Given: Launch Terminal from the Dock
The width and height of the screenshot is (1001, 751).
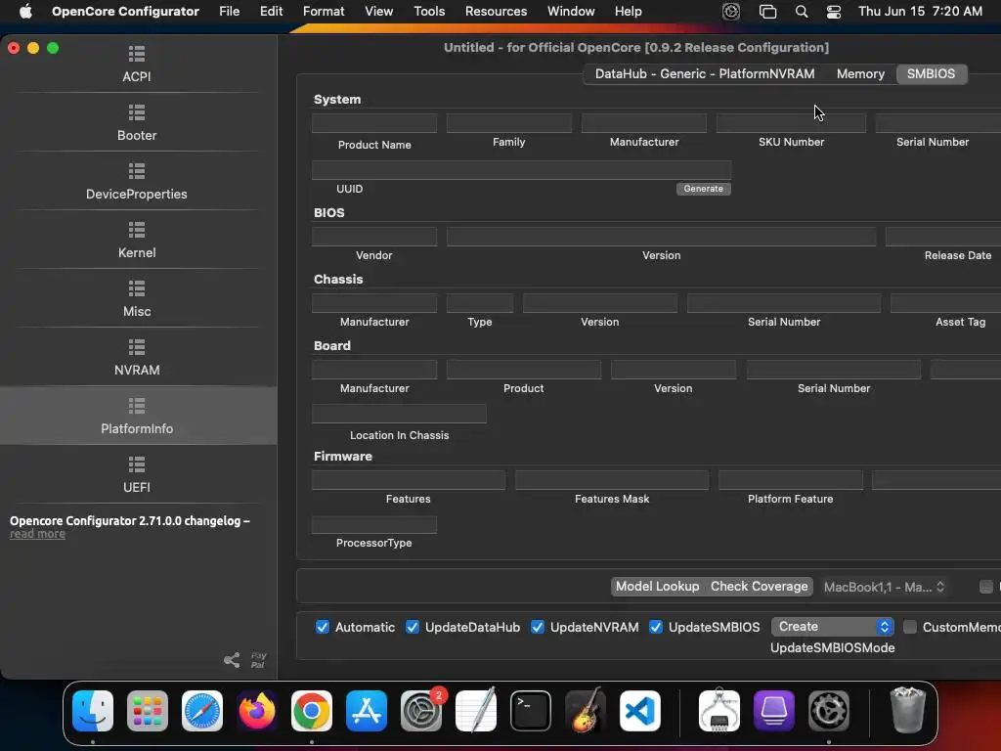Looking at the screenshot, I should click(x=531, y=710).
